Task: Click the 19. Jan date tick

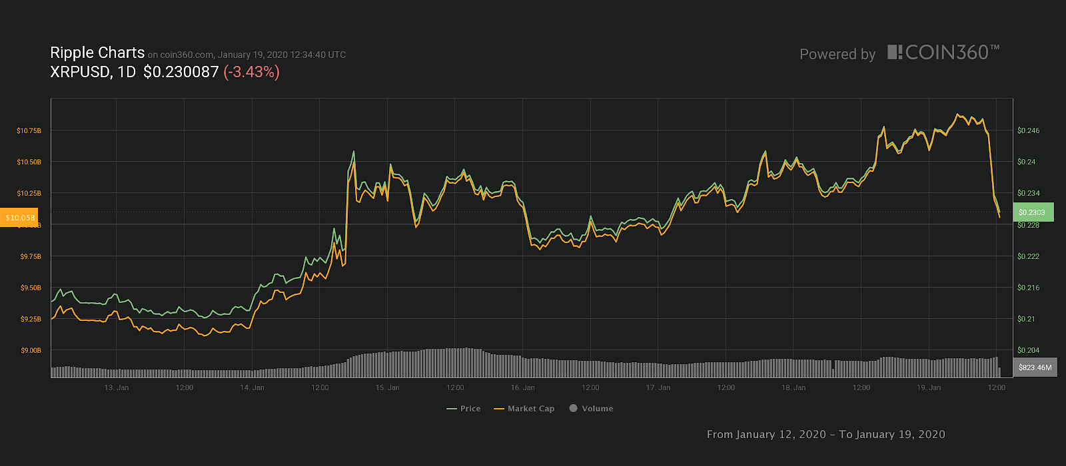Action: [x=929, y=387]
